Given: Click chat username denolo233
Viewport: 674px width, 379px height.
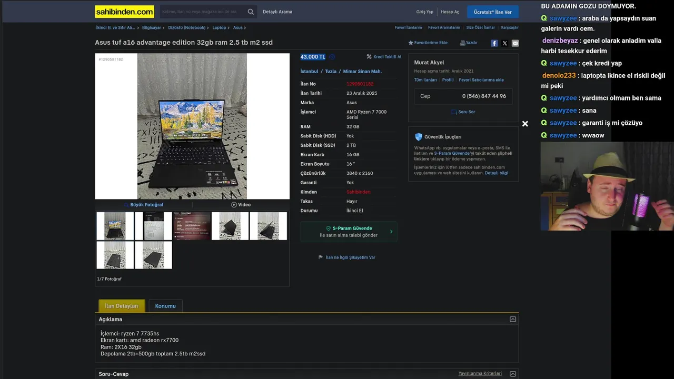Looking at the screenshot, I should click(559, 75).
